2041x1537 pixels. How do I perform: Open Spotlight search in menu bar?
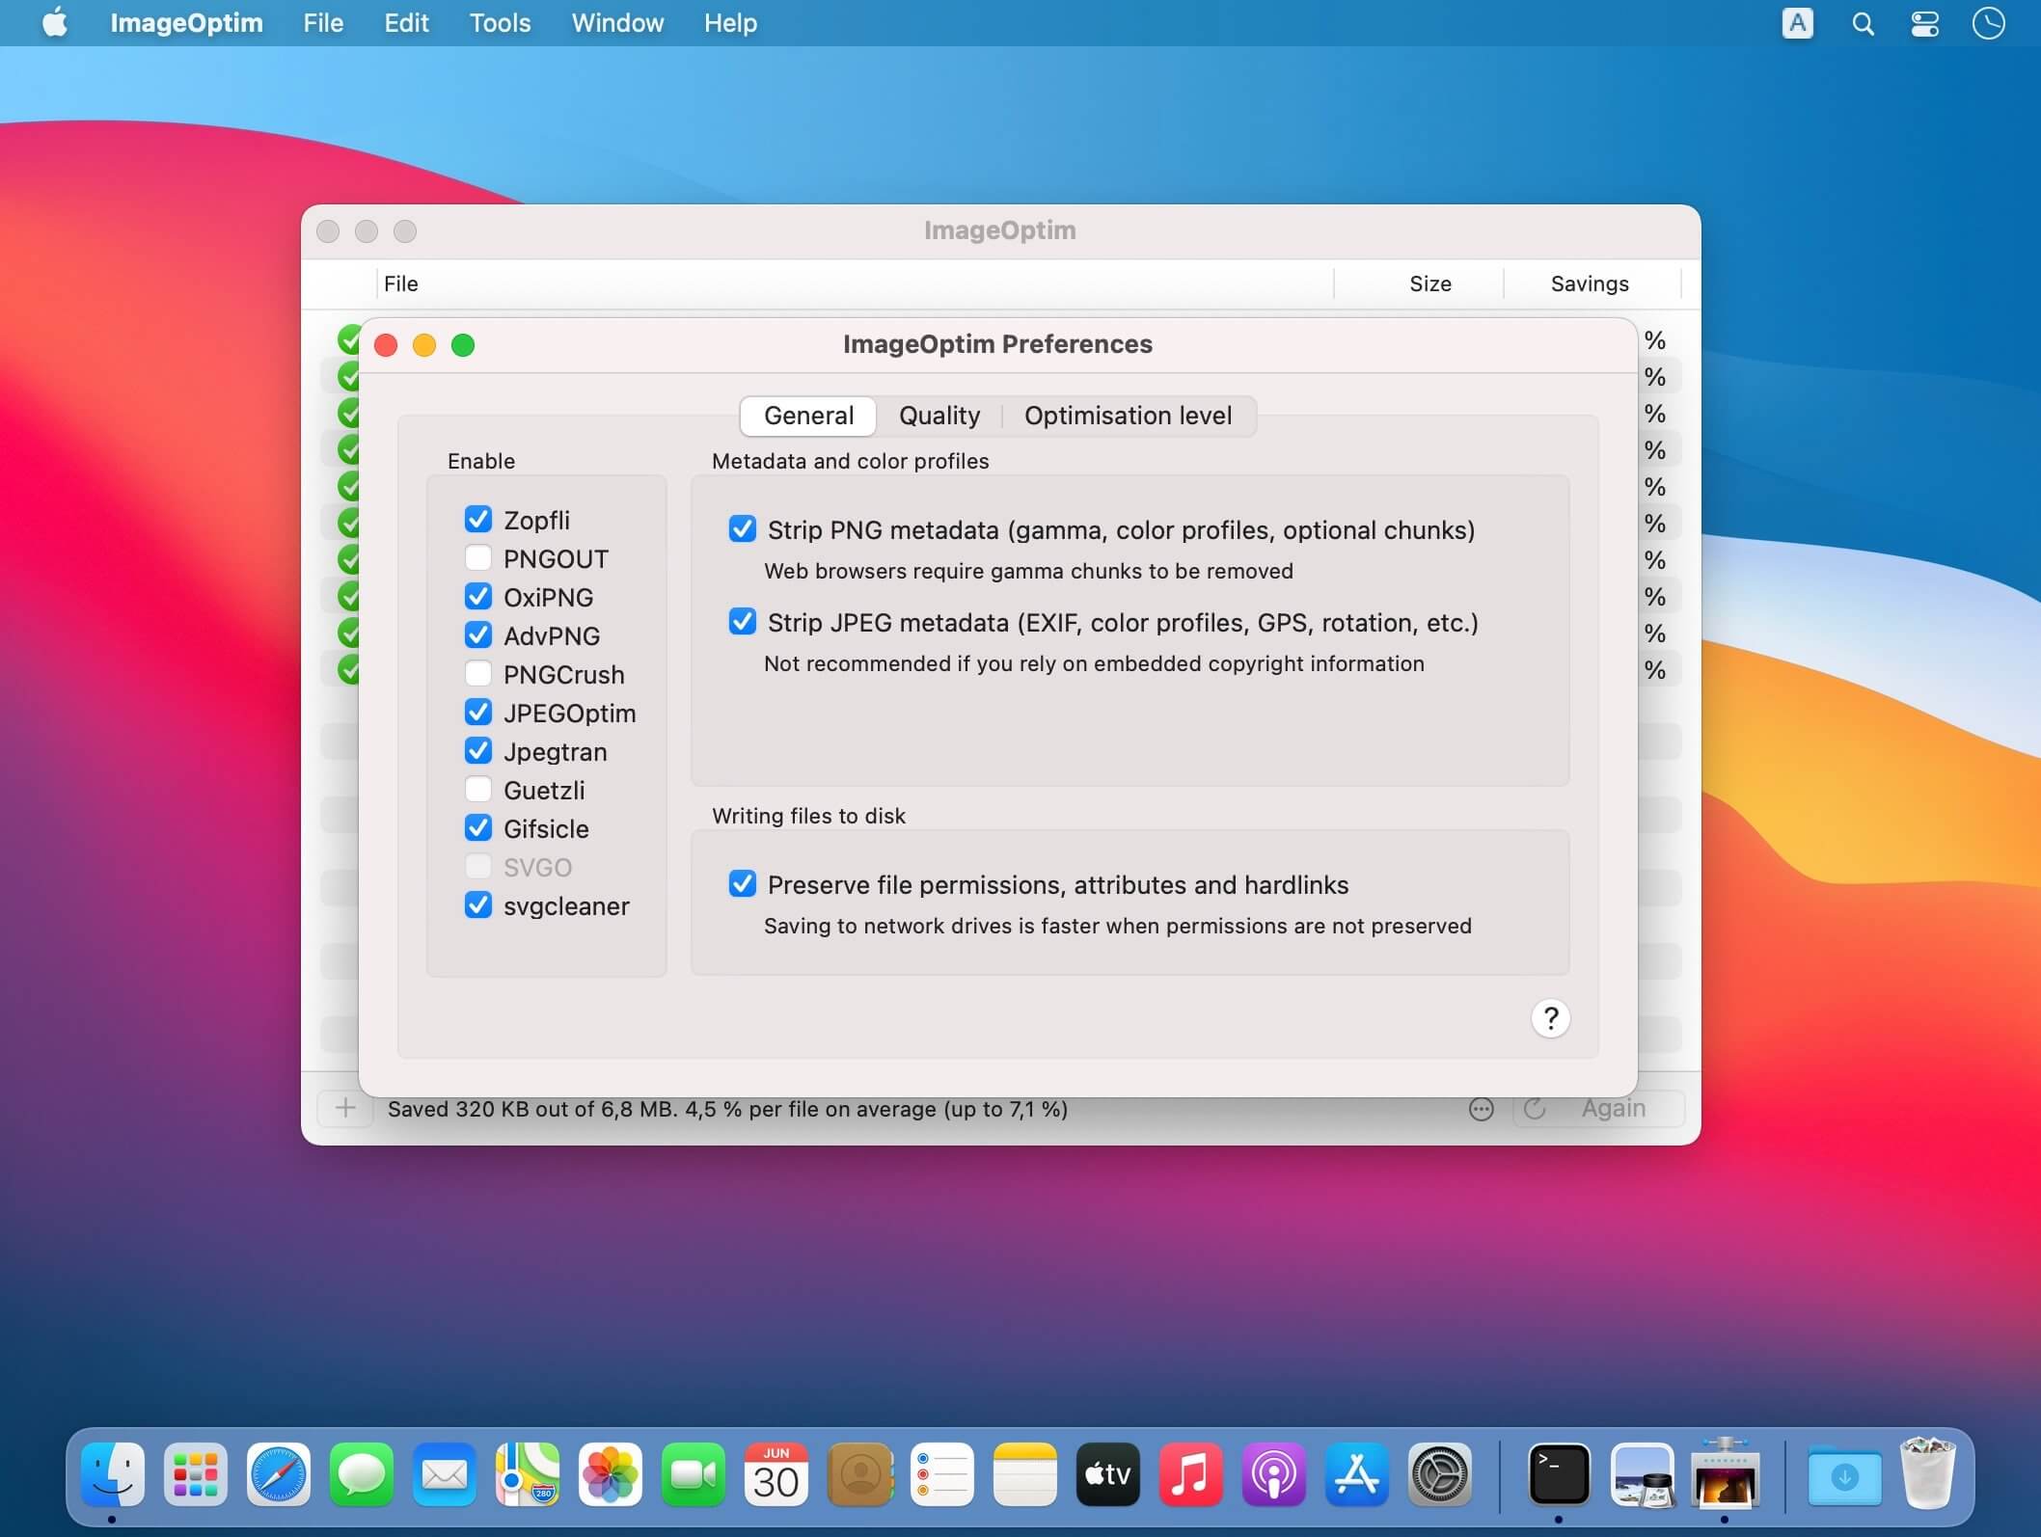coord(1863,23)
